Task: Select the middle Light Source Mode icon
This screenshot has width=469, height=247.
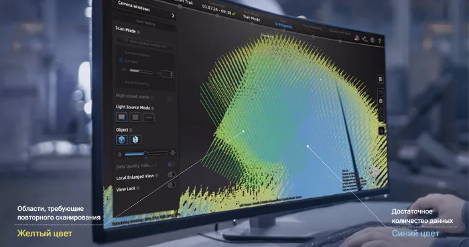Action: (x=135, y=117)
